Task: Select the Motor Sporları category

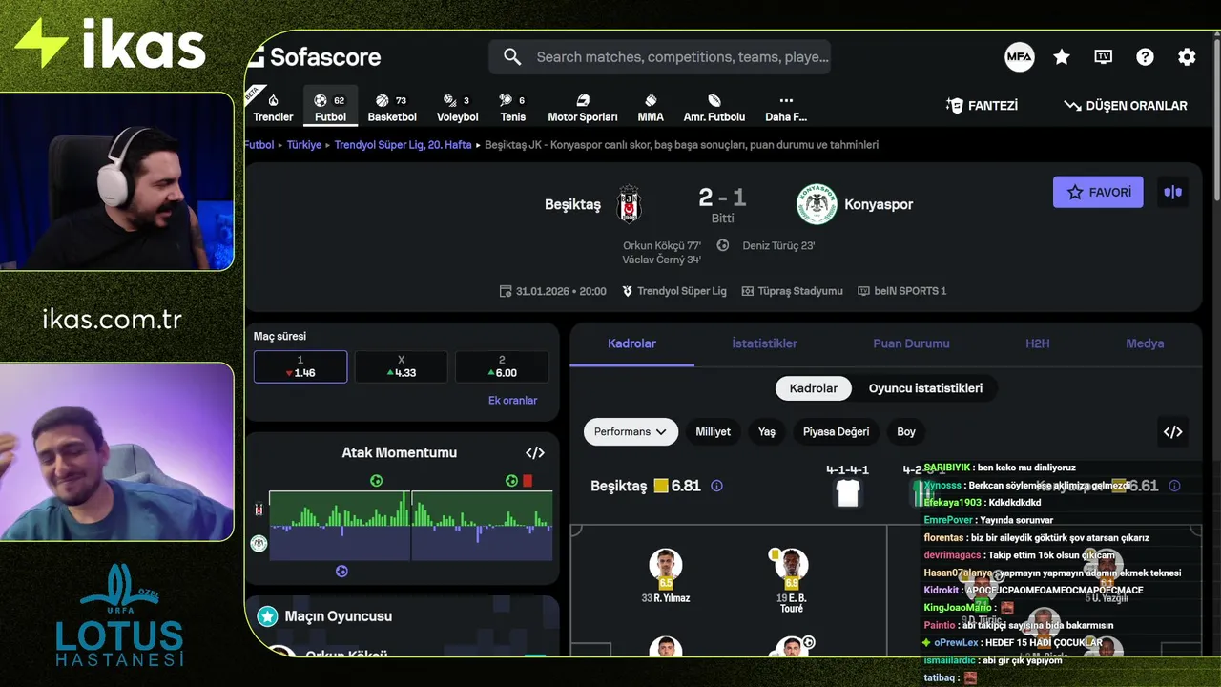Action: pyautogui.click(x=583, y=108)
